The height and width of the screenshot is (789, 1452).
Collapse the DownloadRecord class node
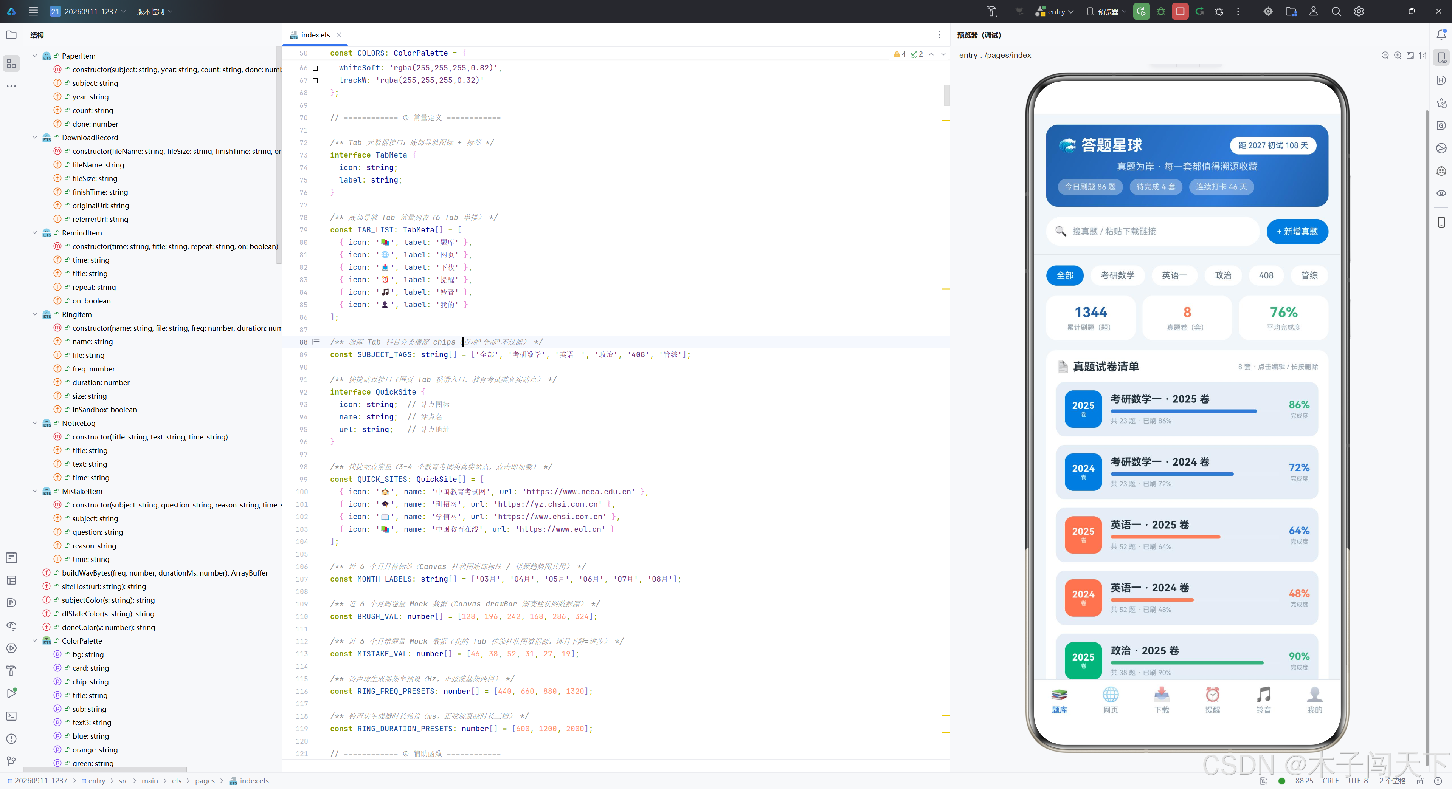[34, 138]
